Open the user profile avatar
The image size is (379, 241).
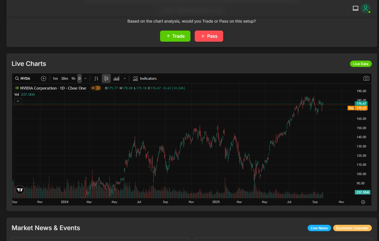pyautogui.click(x=366, y=8)
